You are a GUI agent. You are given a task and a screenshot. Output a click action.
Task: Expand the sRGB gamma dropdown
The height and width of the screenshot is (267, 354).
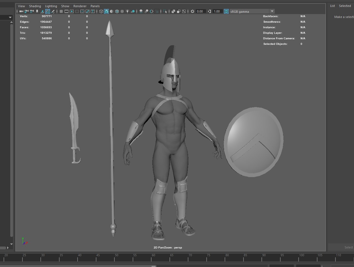pyautogui.click(x=272, y=11)
